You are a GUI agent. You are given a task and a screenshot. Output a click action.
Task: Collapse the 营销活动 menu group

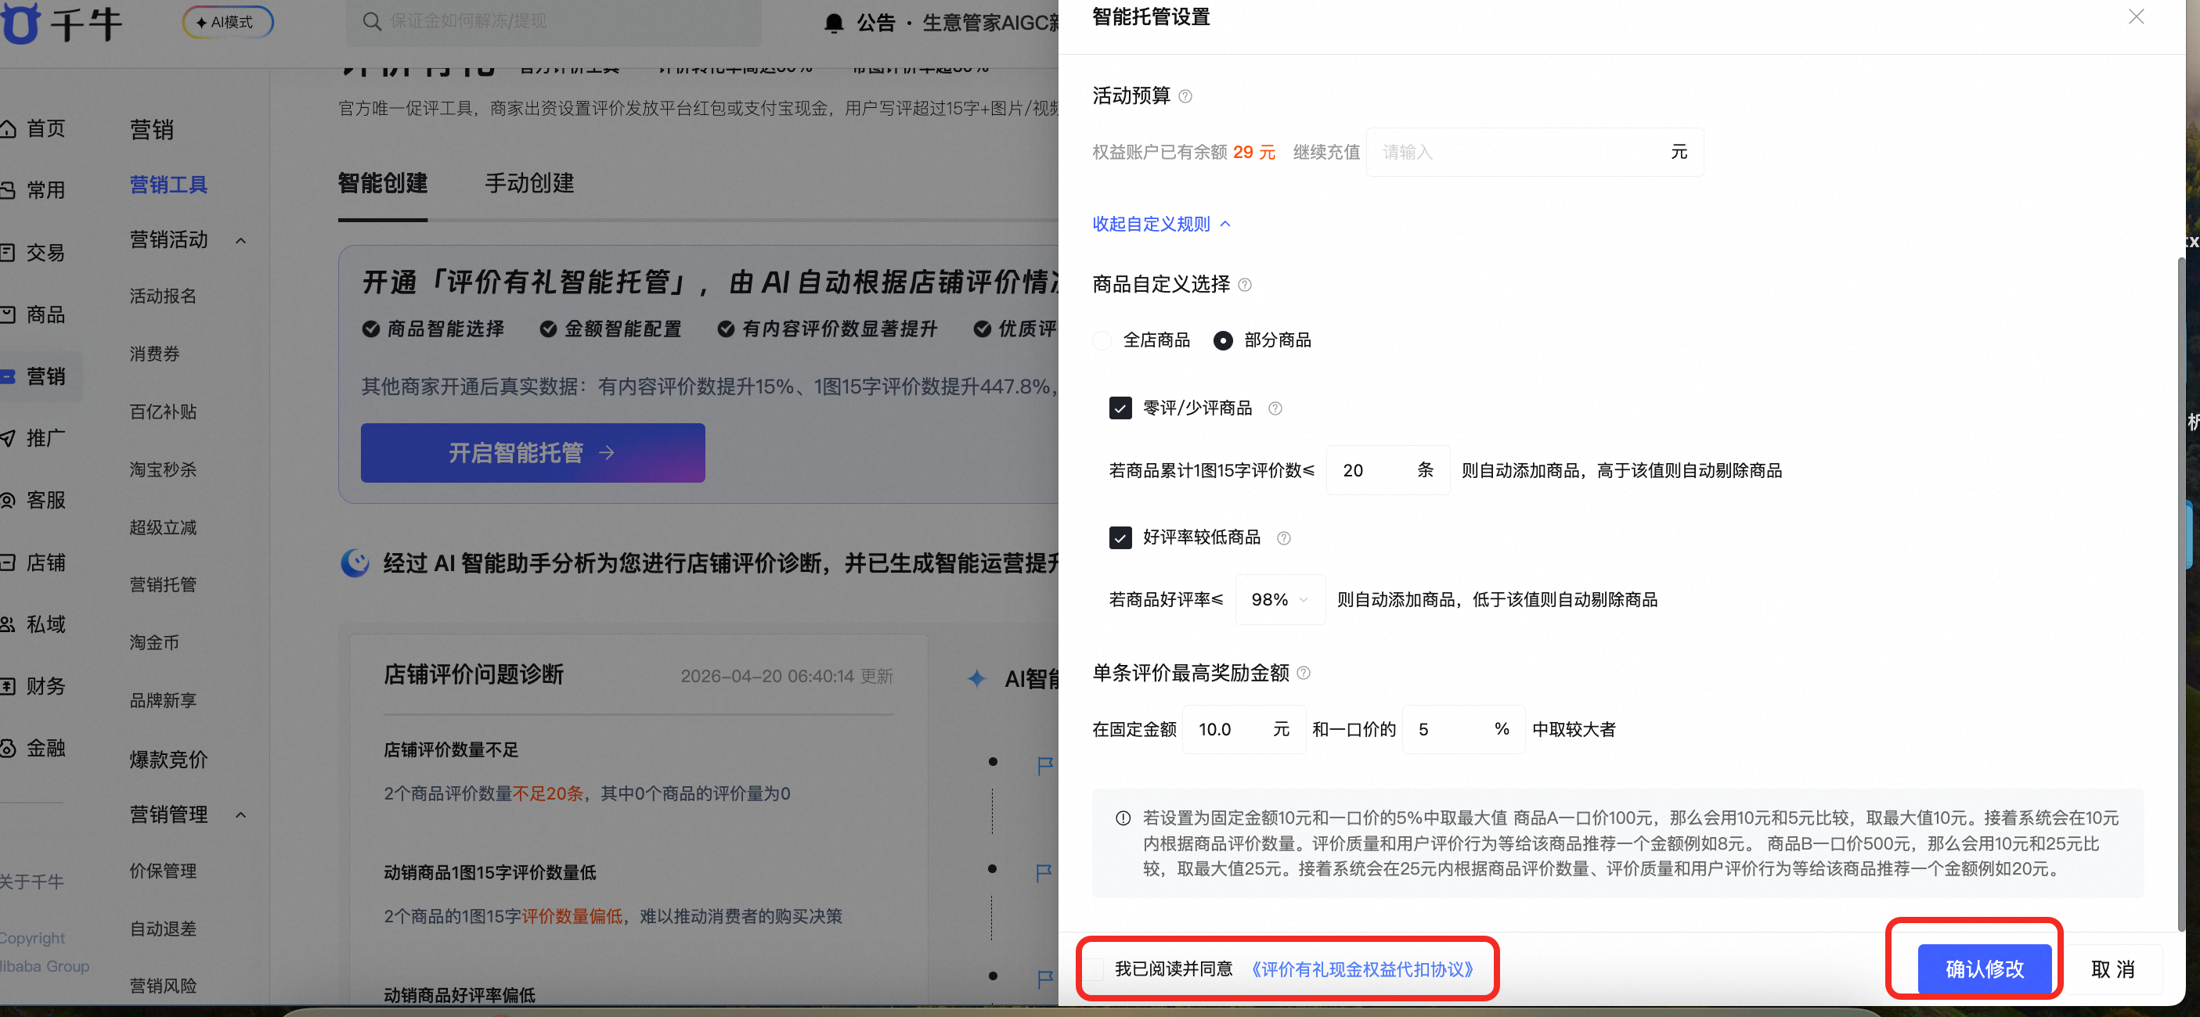click(x=241, y=241)
